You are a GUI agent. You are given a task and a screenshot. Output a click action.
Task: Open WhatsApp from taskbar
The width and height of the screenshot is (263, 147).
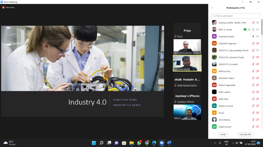coord(139,143)
